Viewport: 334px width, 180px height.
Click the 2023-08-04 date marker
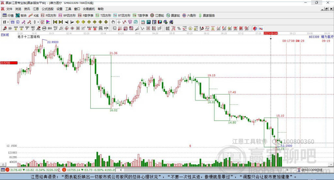click(270, 33)
